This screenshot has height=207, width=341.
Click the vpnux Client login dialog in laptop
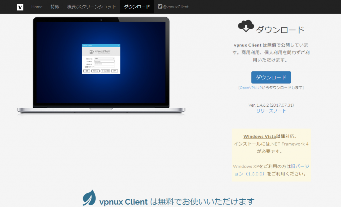coord(101,59)
